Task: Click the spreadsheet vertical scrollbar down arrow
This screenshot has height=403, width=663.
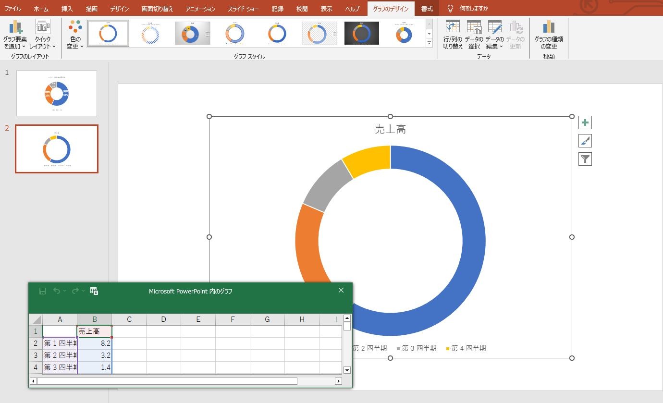Action: (x=347, y=370)
